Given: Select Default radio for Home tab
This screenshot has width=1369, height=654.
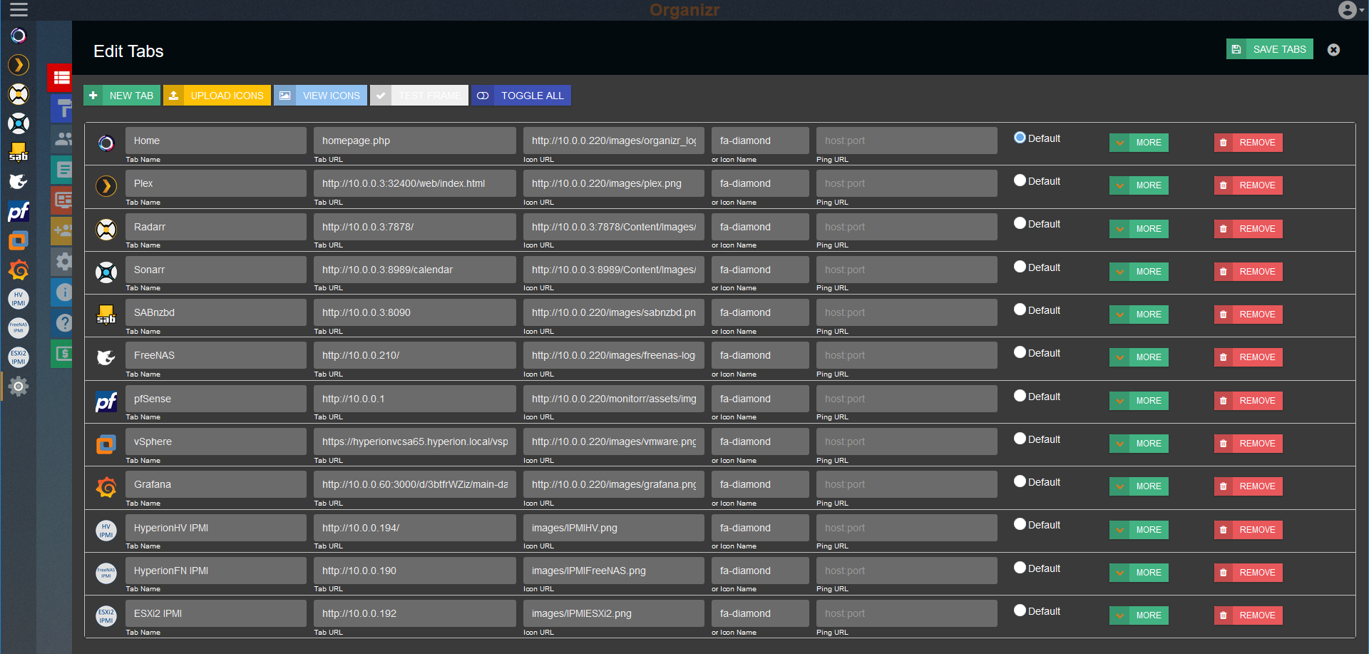Looking at the screenshot, I should click(1020, 138).
